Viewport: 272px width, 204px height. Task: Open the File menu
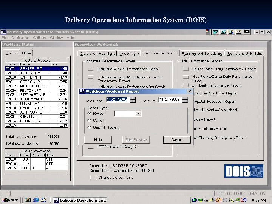pos(4,38)
